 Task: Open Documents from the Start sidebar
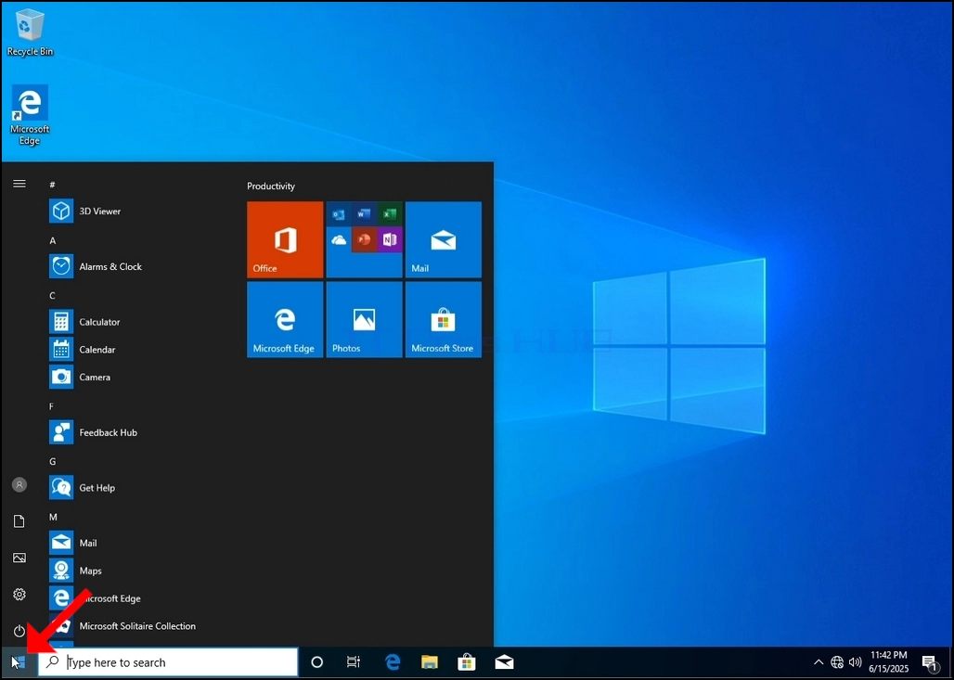coord(19,521)
